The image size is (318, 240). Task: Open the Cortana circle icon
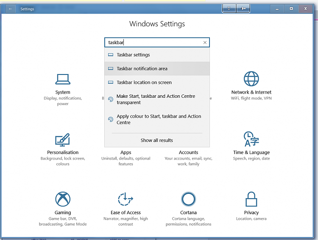click(x=188, y=199)
